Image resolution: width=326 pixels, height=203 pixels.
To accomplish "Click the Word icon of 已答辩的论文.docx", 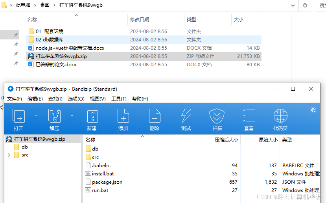I will pyautogui.click(x=31, y=64).
